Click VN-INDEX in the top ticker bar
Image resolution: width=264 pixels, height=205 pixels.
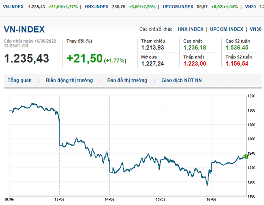[13, 7]
